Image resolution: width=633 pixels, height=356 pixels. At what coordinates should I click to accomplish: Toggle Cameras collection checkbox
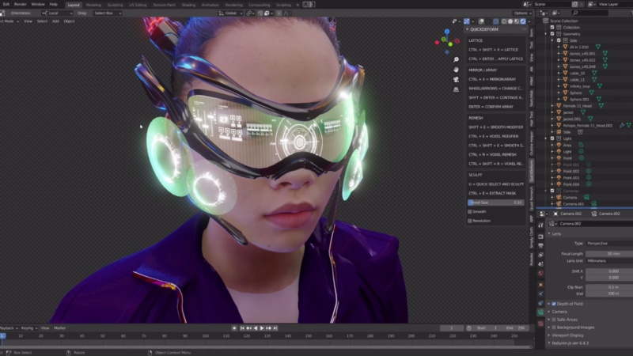(552, 191)
